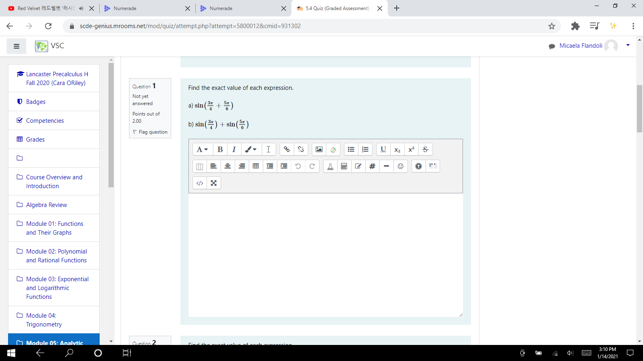Viewport: 643px width, 361px height.
Task: Open the Grades page from the sidebar
Action: click(35, 139)
